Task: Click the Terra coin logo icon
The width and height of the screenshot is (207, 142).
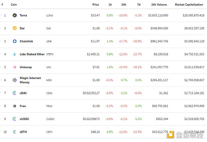Action: click(x=14, y=15)
